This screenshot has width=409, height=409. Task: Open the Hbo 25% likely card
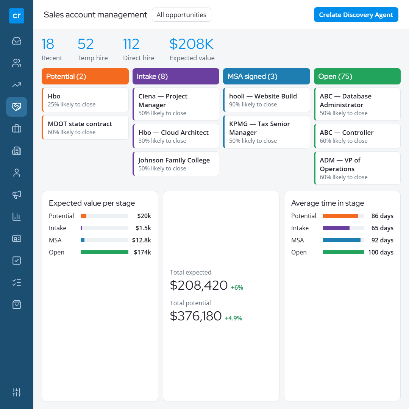click(85, 100)
